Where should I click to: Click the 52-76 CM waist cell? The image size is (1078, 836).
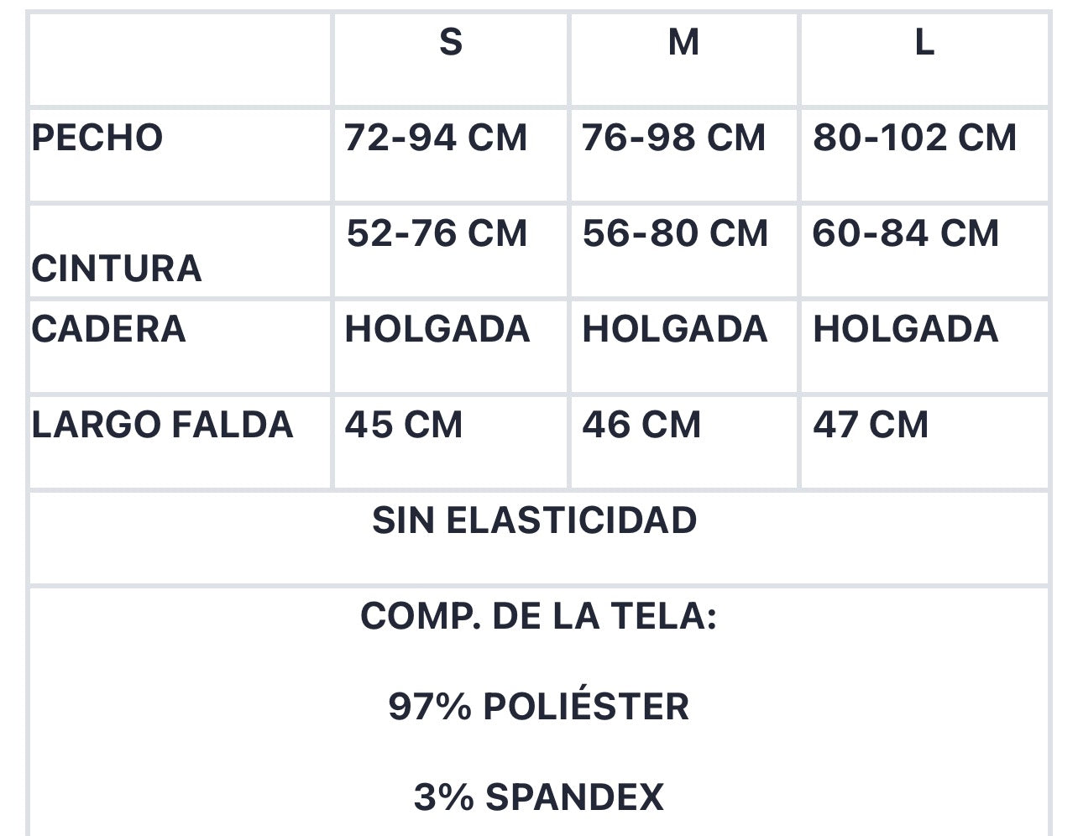pyautogui.click(x=437, y=233)
